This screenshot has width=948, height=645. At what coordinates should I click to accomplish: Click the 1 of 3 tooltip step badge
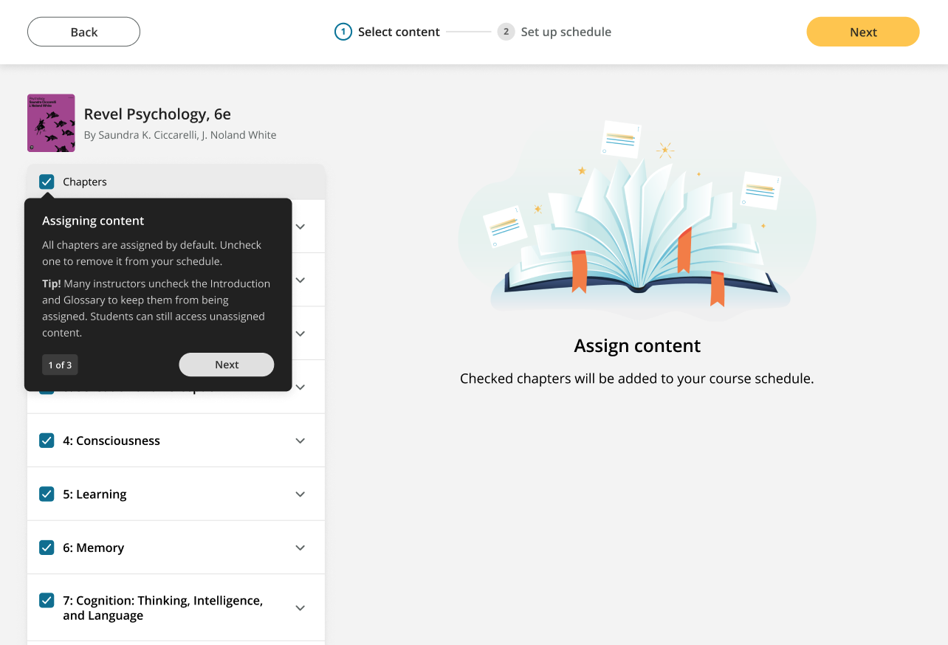click(x=60, y=365)
